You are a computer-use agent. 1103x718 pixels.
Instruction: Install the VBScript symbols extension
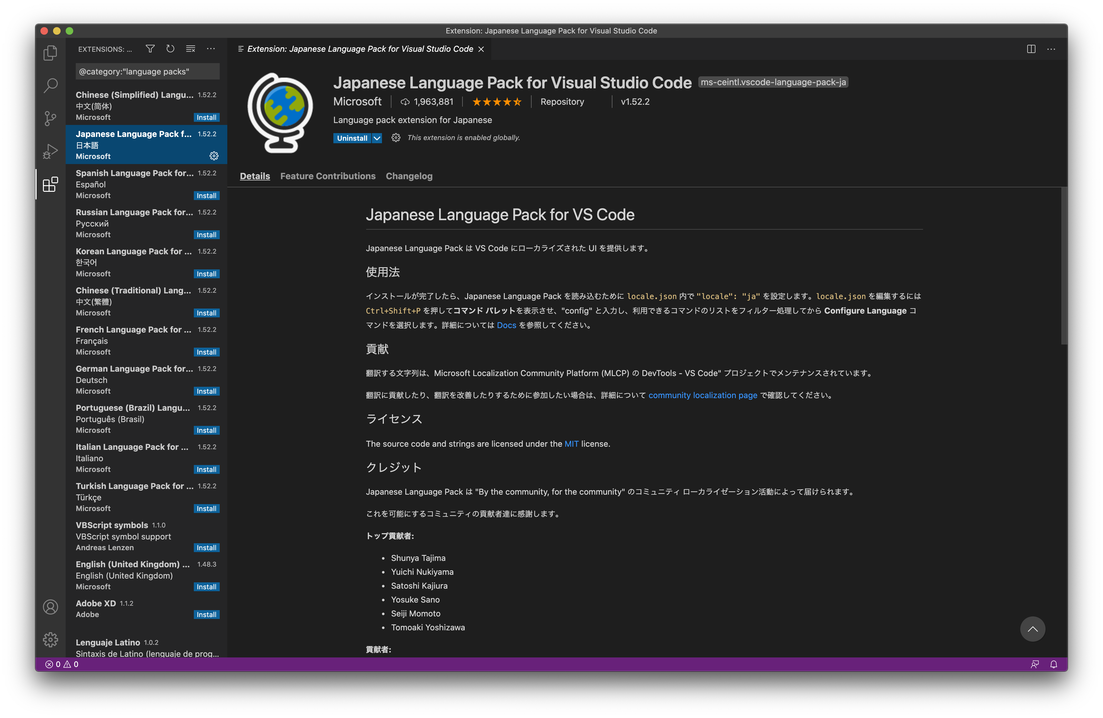(x=206, y=548)
